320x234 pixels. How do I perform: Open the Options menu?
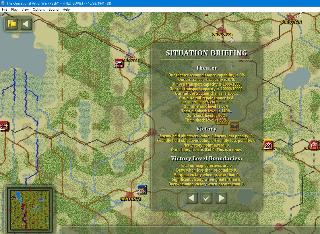[38, 9]
